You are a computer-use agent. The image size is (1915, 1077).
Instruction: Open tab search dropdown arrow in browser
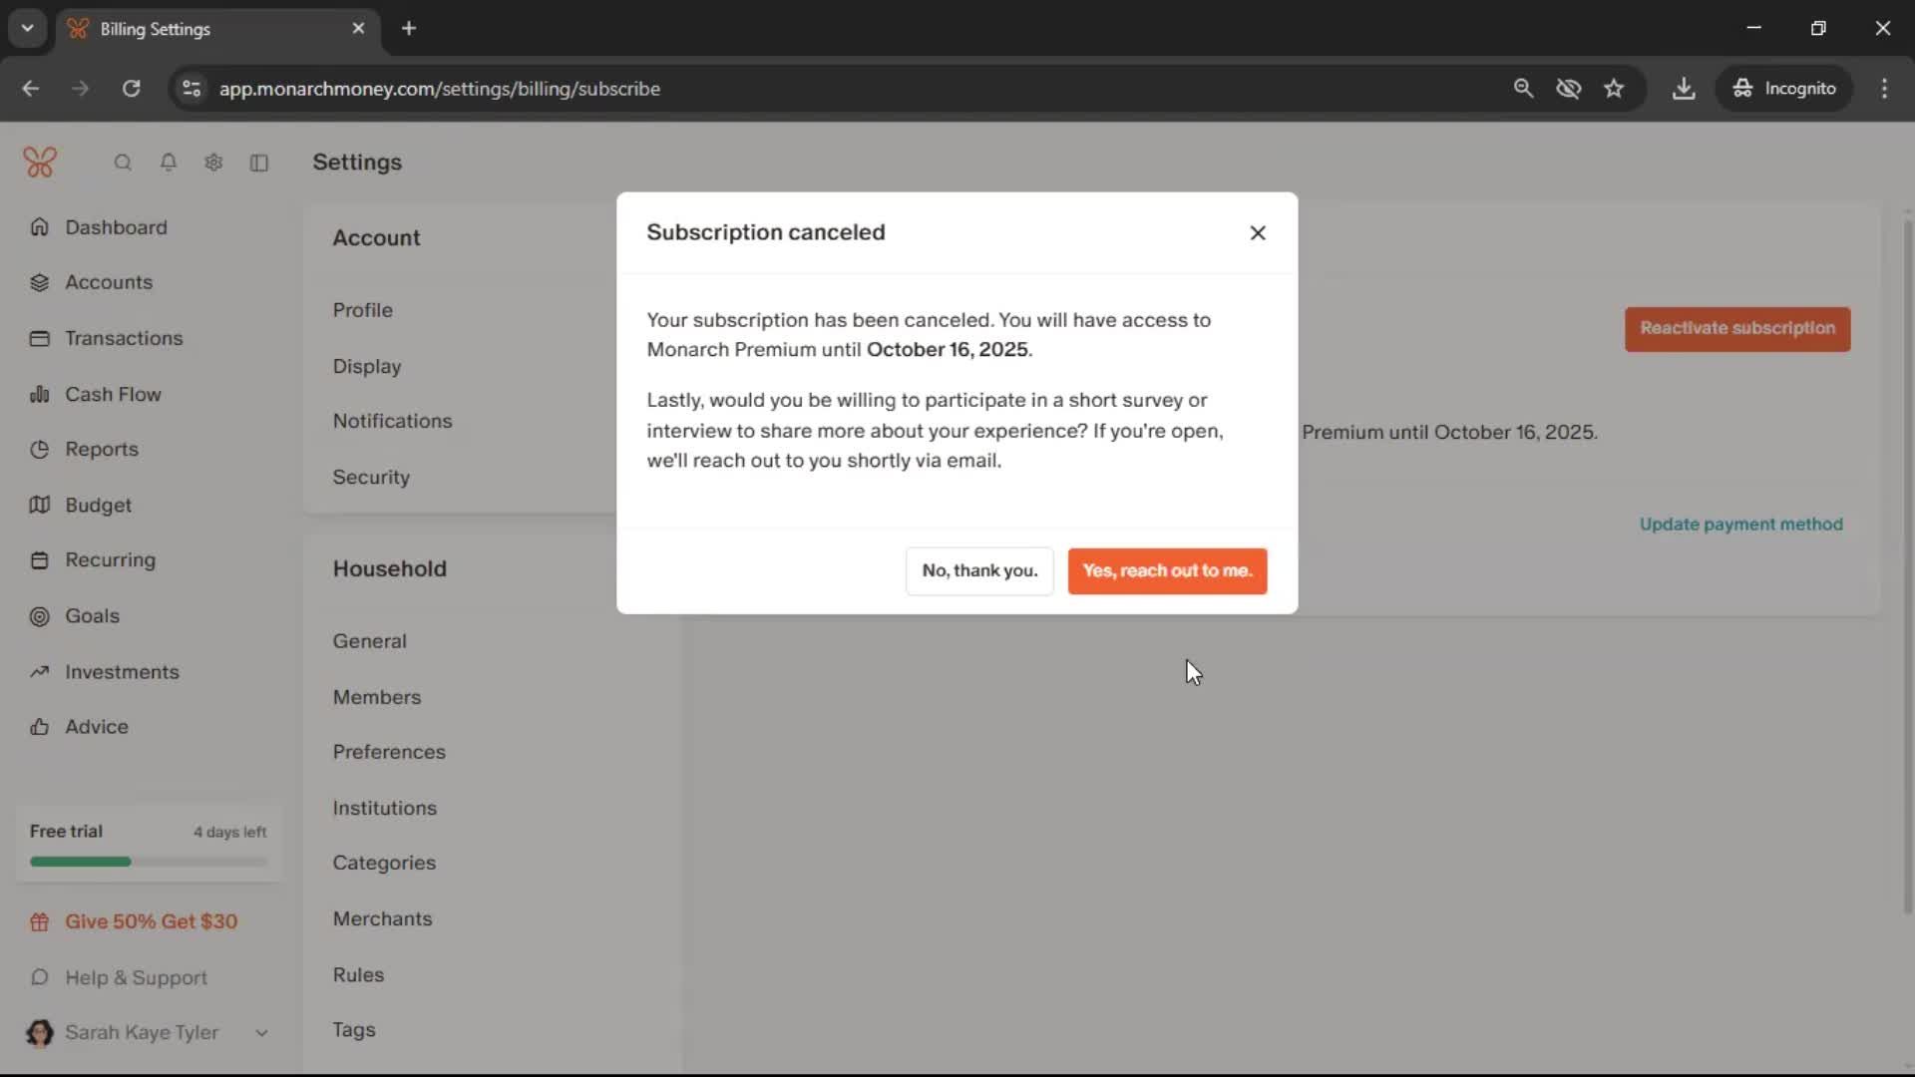point(28,28)
